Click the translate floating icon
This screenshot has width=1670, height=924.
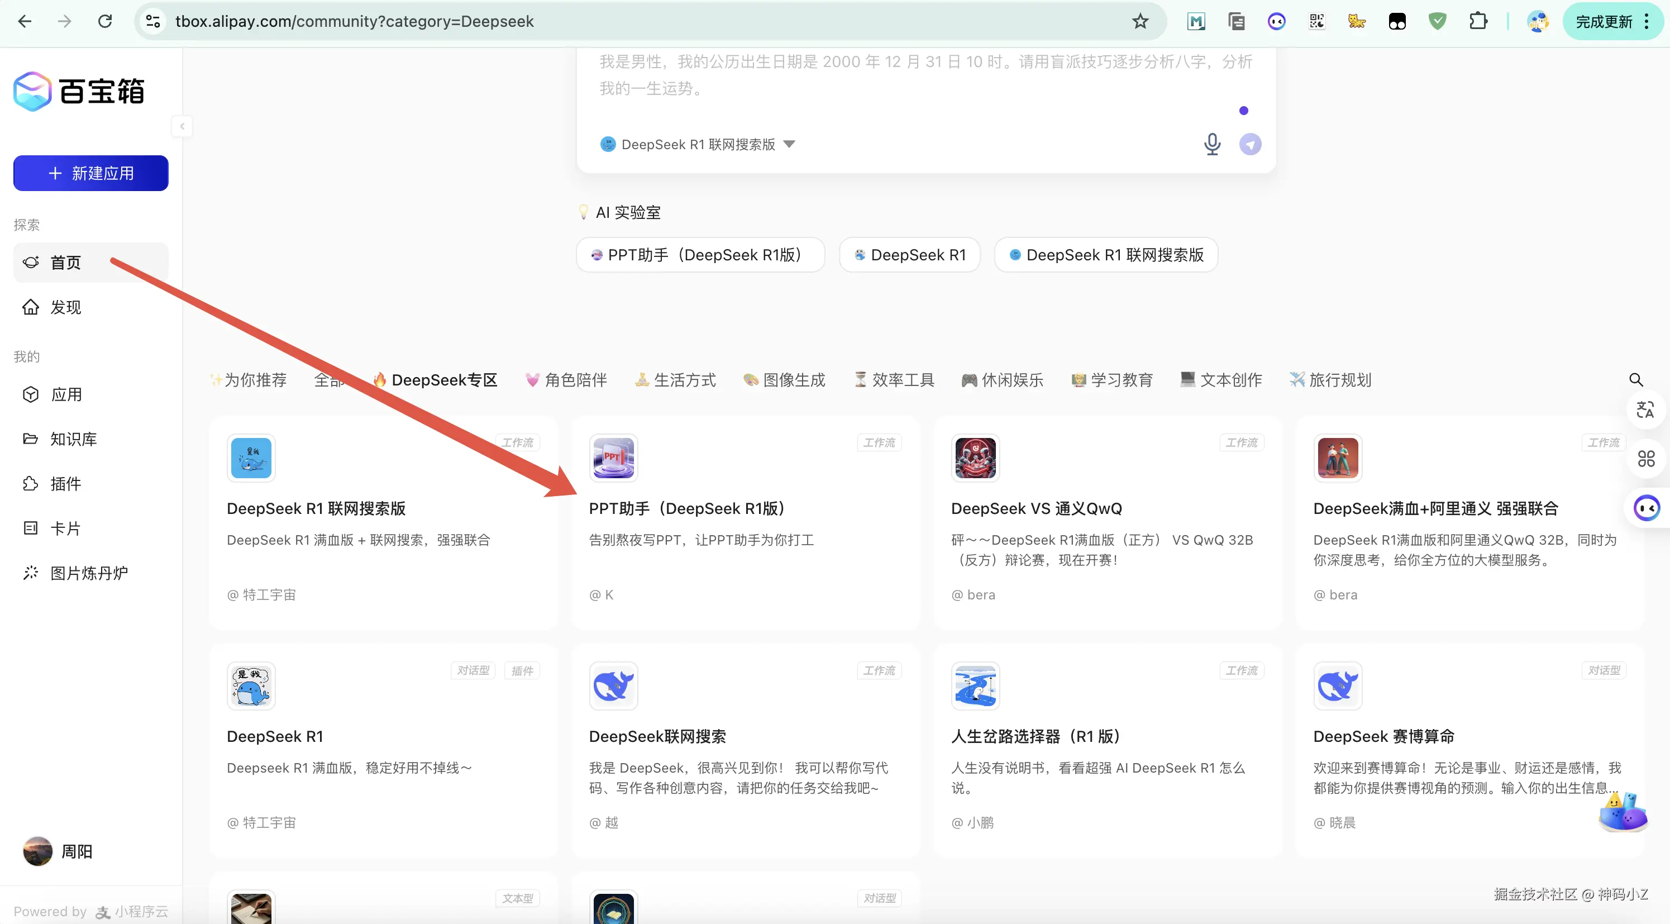[1645, 410]
